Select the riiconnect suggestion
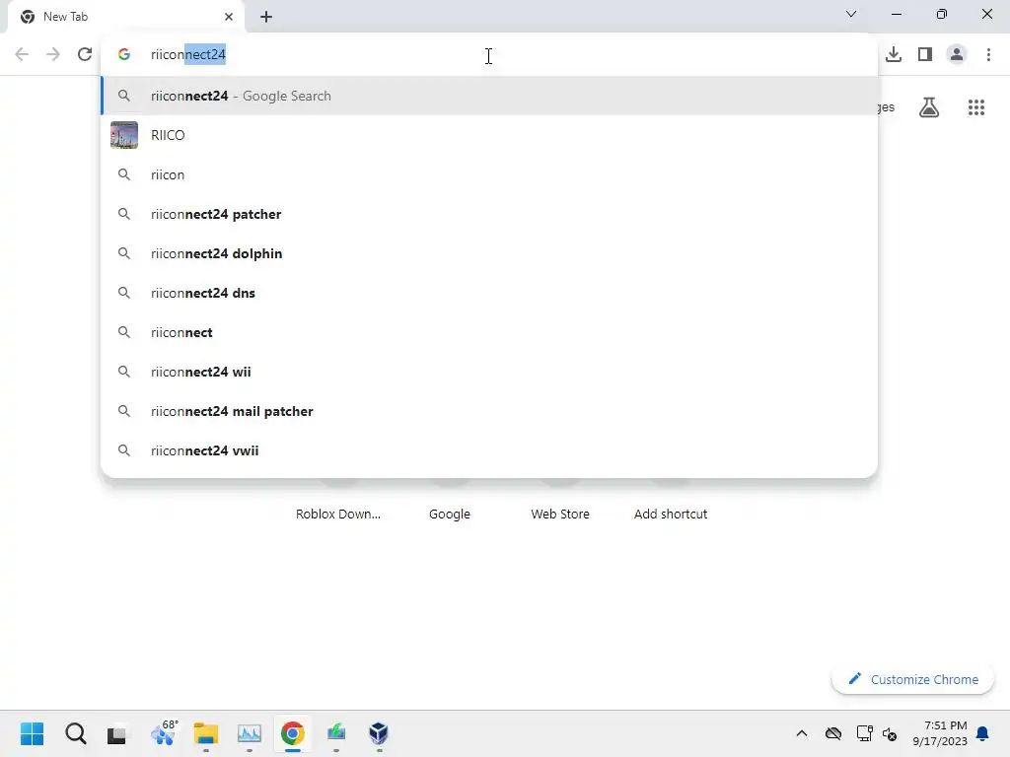The width and height of the screenshot is (1010, 757). (x=489, y=332)
